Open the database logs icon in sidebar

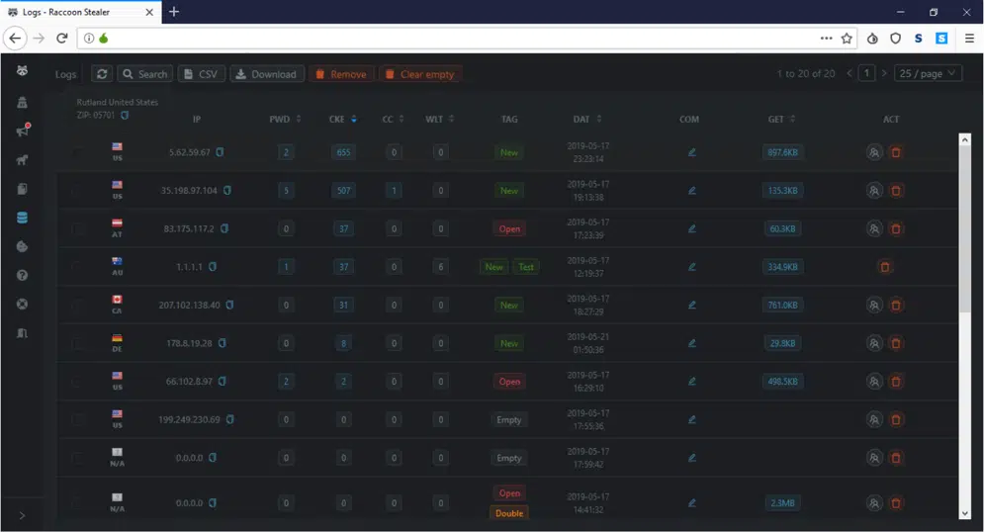point(22,218)
